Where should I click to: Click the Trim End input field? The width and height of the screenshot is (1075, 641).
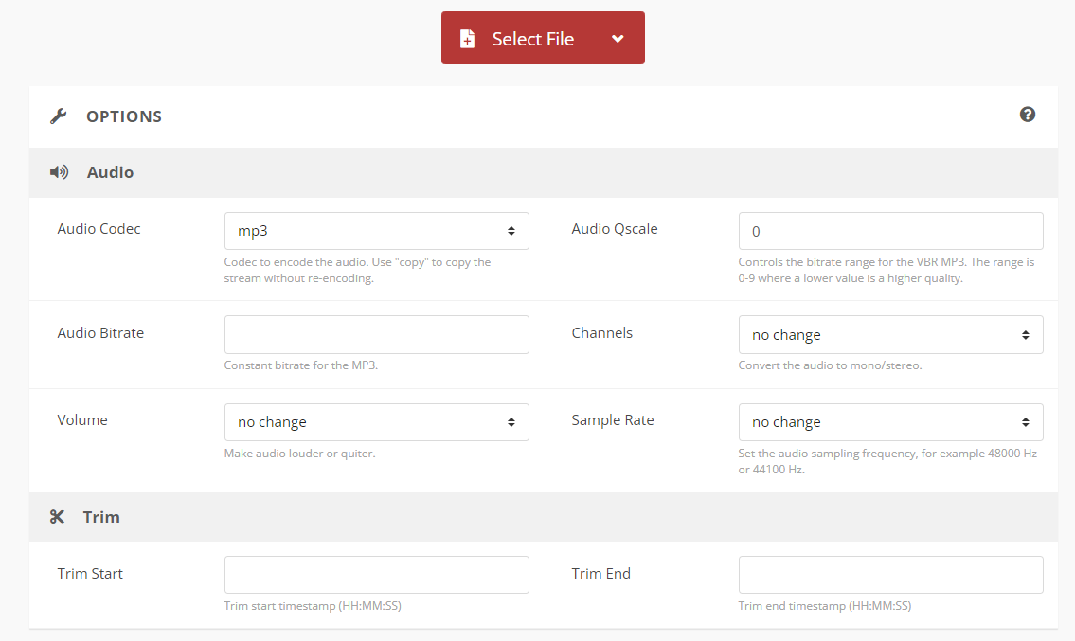pyautogui.click(x=890, y=575)
